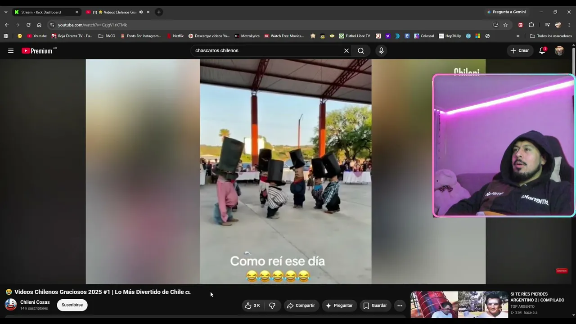This screenshot has height=324, width=576.
Task: Open the BNCO bookmarks folder
Action: (107, 36)
